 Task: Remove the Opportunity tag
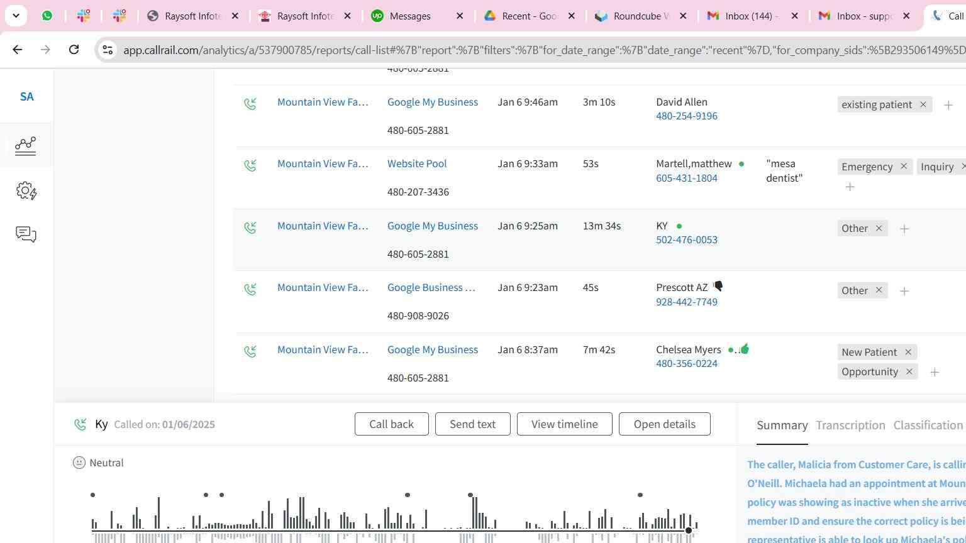coord(909,371)
